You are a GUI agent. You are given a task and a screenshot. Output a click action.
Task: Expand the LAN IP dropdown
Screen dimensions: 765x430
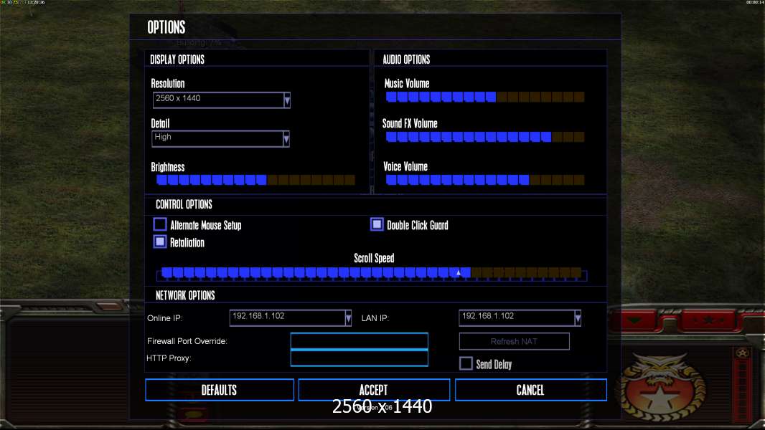click(x=578, y=318)
